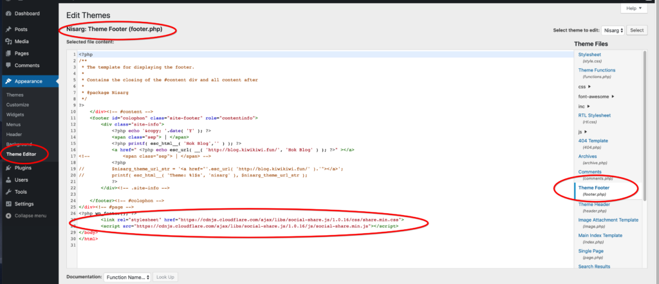The width and height of the screenshot is (659, 284).
Task: Open the Stylesheet style.css file
Action: pyautogui.click(x=589, y=55)
